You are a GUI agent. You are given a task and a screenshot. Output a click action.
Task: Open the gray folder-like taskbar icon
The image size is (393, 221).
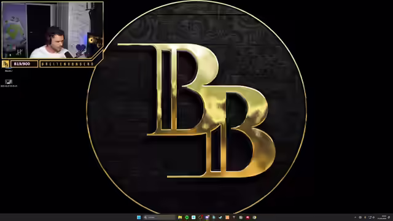tap(241, 217)
